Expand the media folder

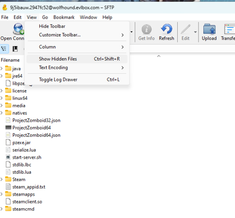pos(2,106)
